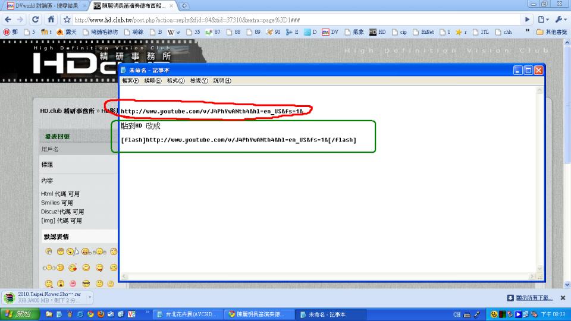Open the HD bookmark

(x=377, y=32)
